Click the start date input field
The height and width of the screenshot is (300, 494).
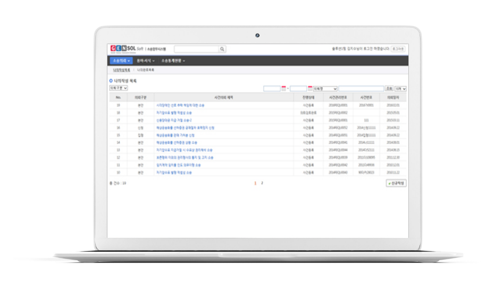click(272, 88)
